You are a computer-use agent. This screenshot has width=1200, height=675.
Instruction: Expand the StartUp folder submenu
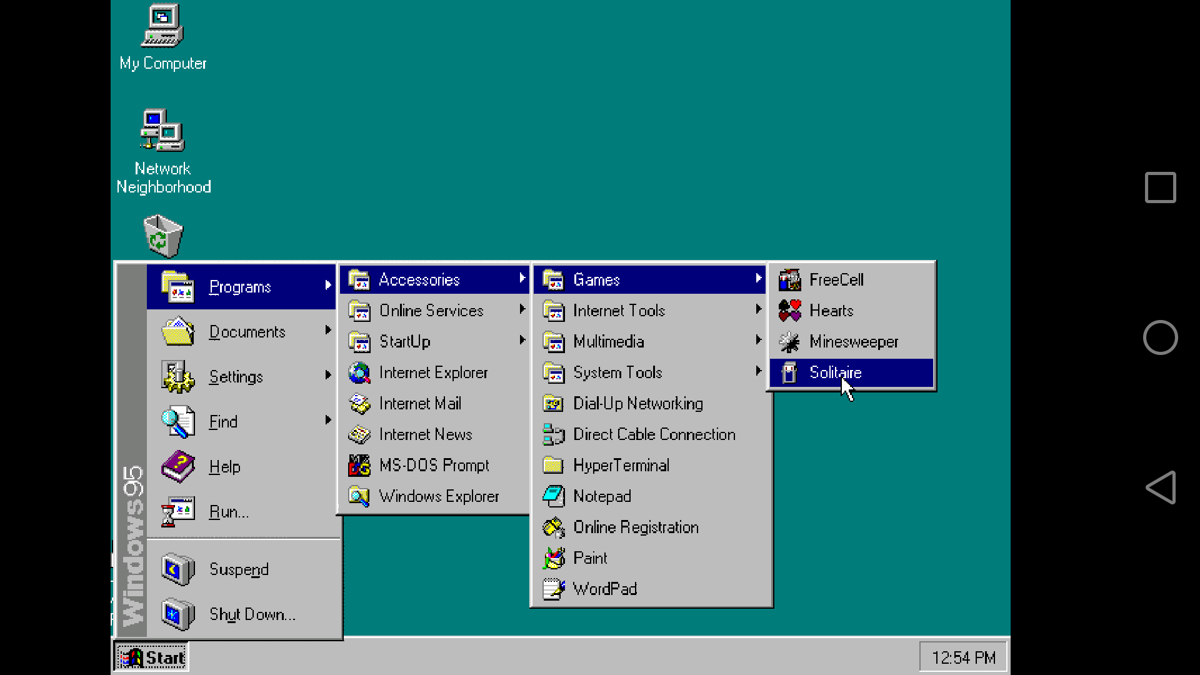click(x=404, y=341)
